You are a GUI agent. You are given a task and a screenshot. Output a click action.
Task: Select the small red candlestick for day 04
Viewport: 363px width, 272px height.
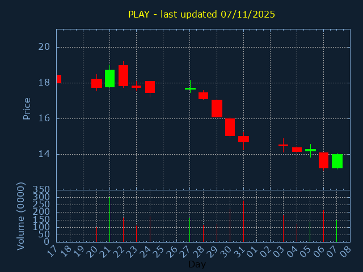[x=297, y=150]
